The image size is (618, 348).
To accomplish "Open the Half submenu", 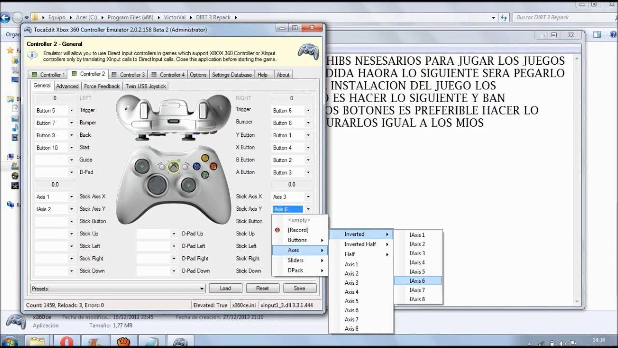I will click(361, 254).
